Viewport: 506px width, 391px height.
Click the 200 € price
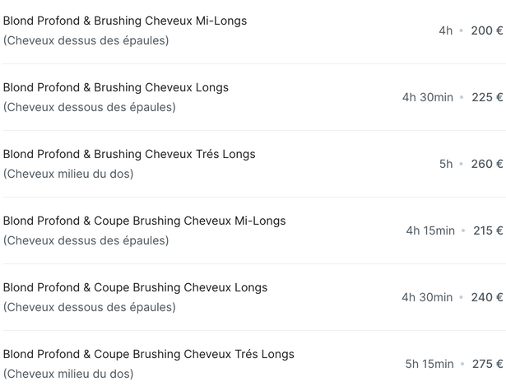coord(487,30)
